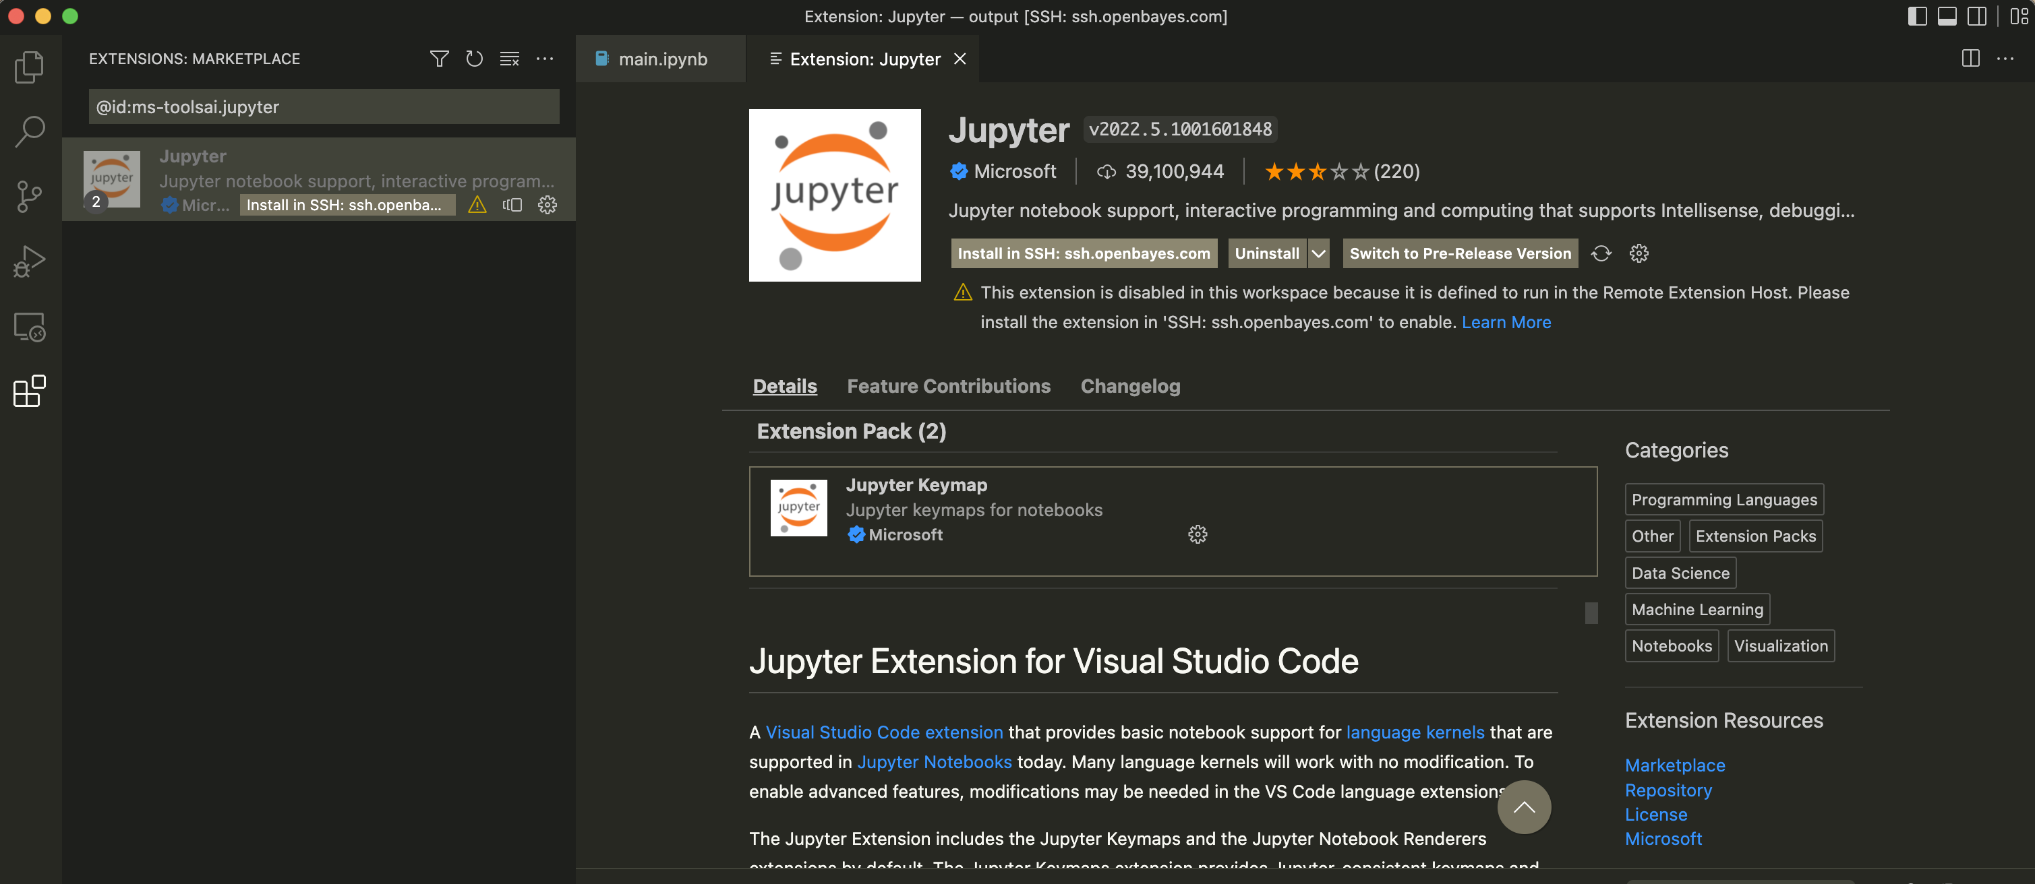Expand the Uninstall dropdown arrow
Viewport: 2035px width, 884px height.
click(x=1318, y=253)
